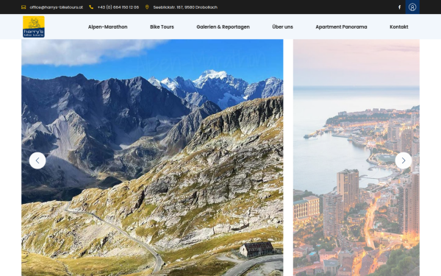Select the Monaco coastline slide image

(x=356, y=158)
